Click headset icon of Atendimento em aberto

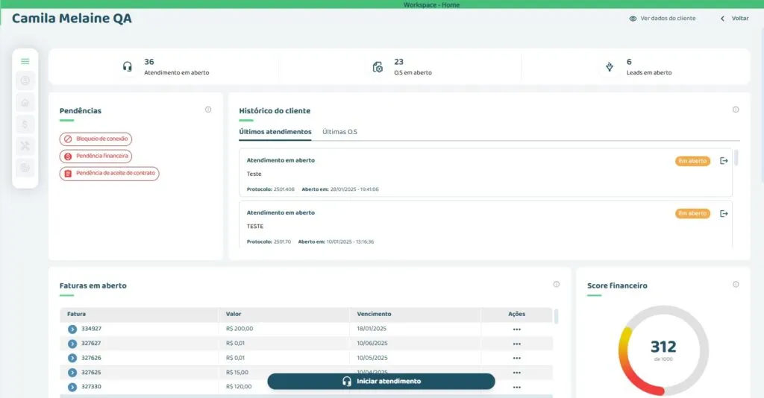(127, 66)
